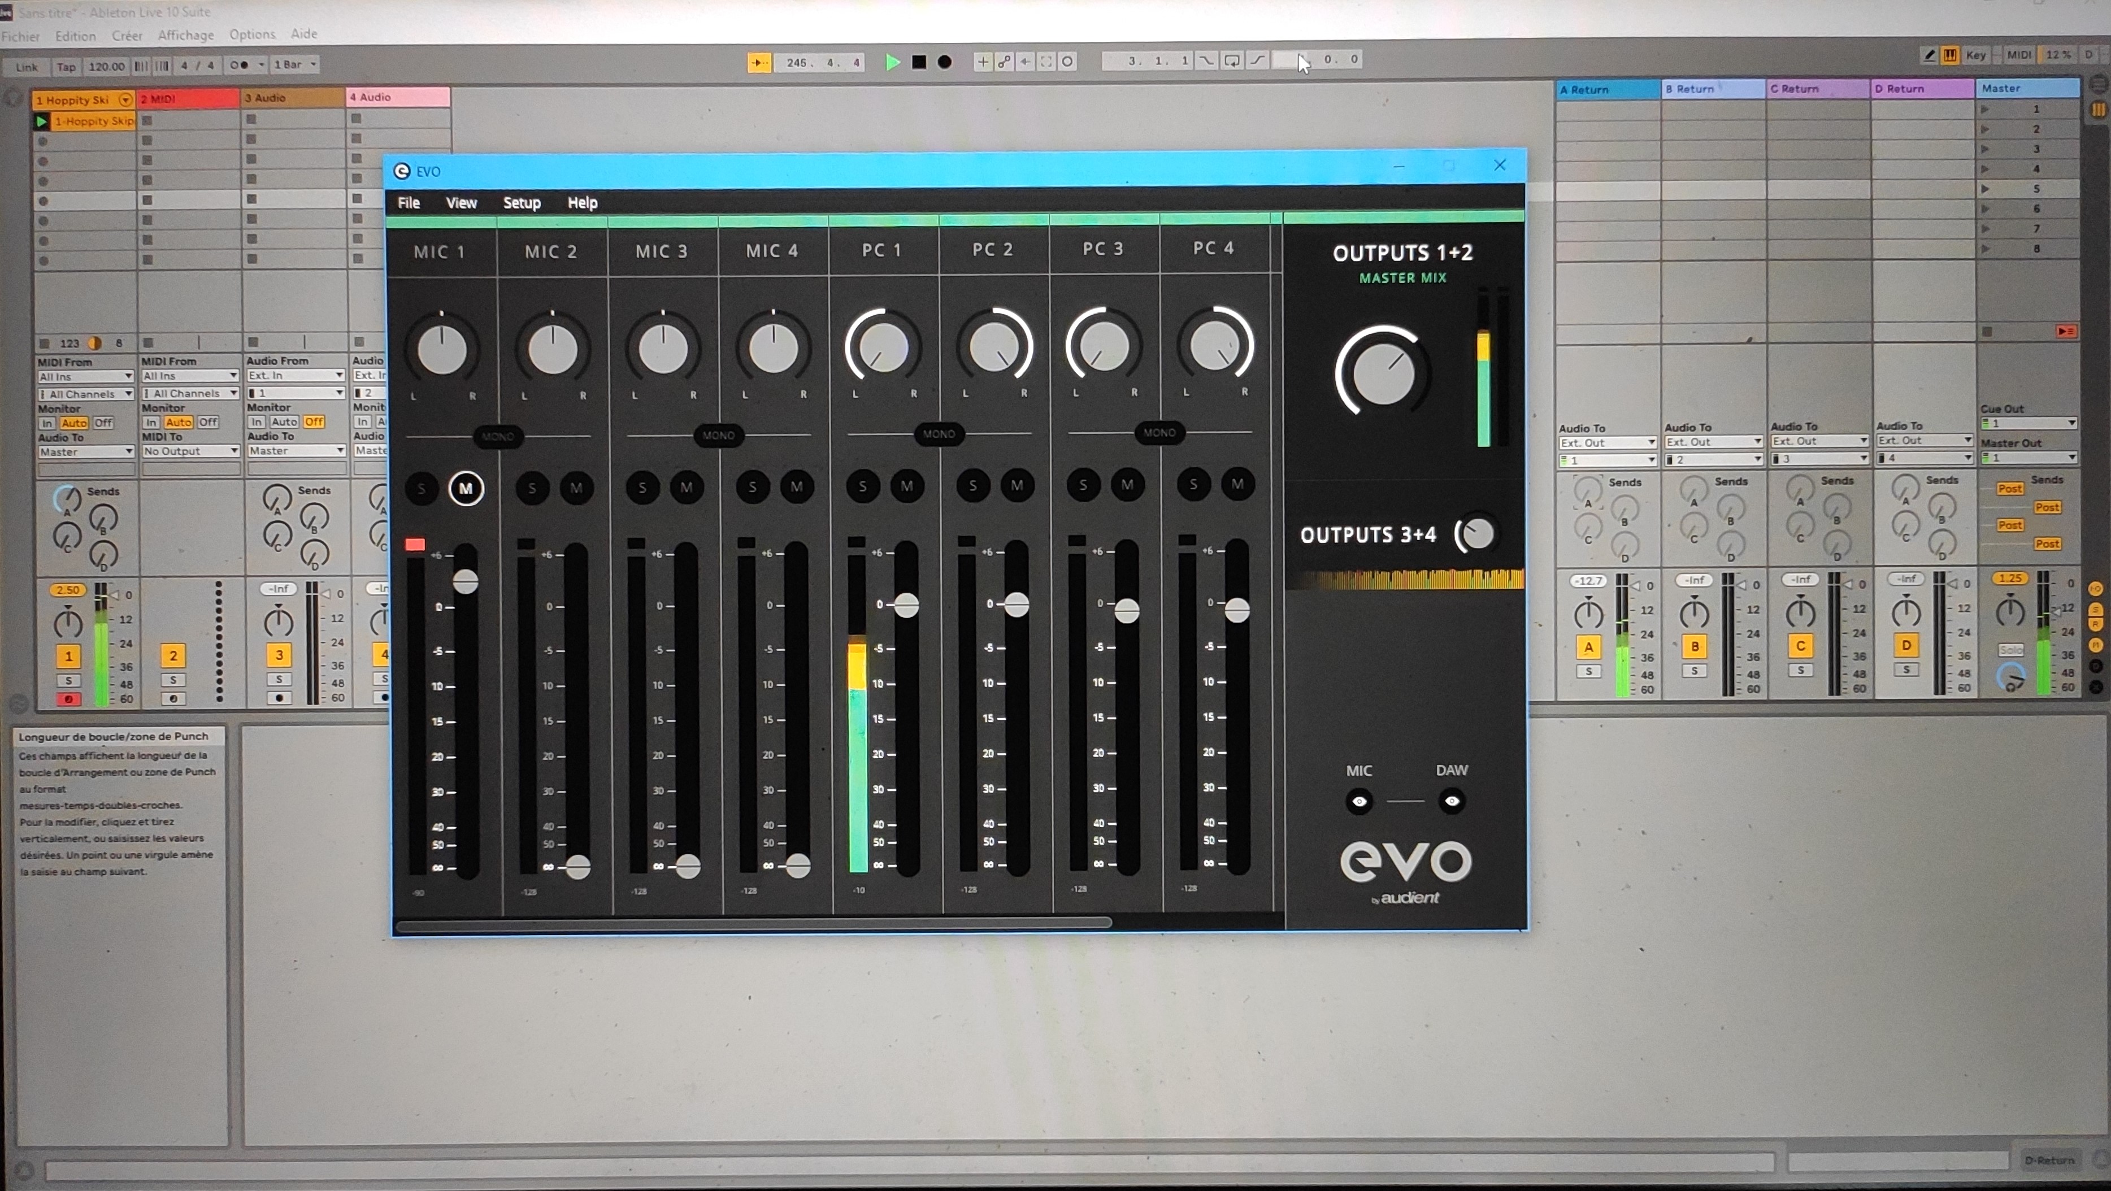2111x1191 pixels.
Task: Open A Return Ext. Out dropdown
Action: pyautogui.click(x=1607, y=442)
